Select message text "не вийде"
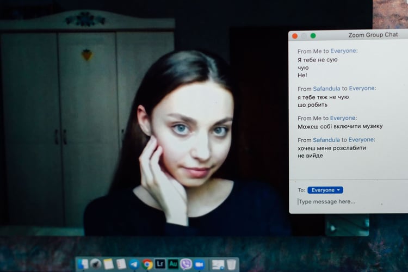The width and height of the screenshot is (408, 272). tap(310, 156)
